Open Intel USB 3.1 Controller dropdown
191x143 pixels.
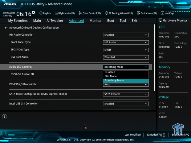tap(126, 104)
